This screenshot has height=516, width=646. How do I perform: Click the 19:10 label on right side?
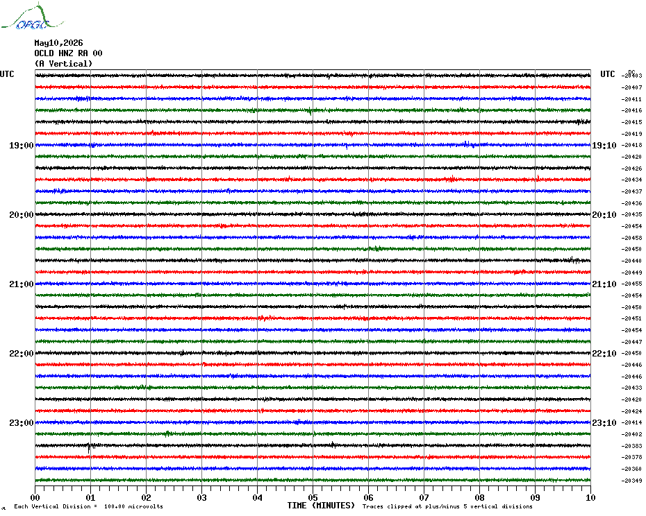tap(604, 146)
